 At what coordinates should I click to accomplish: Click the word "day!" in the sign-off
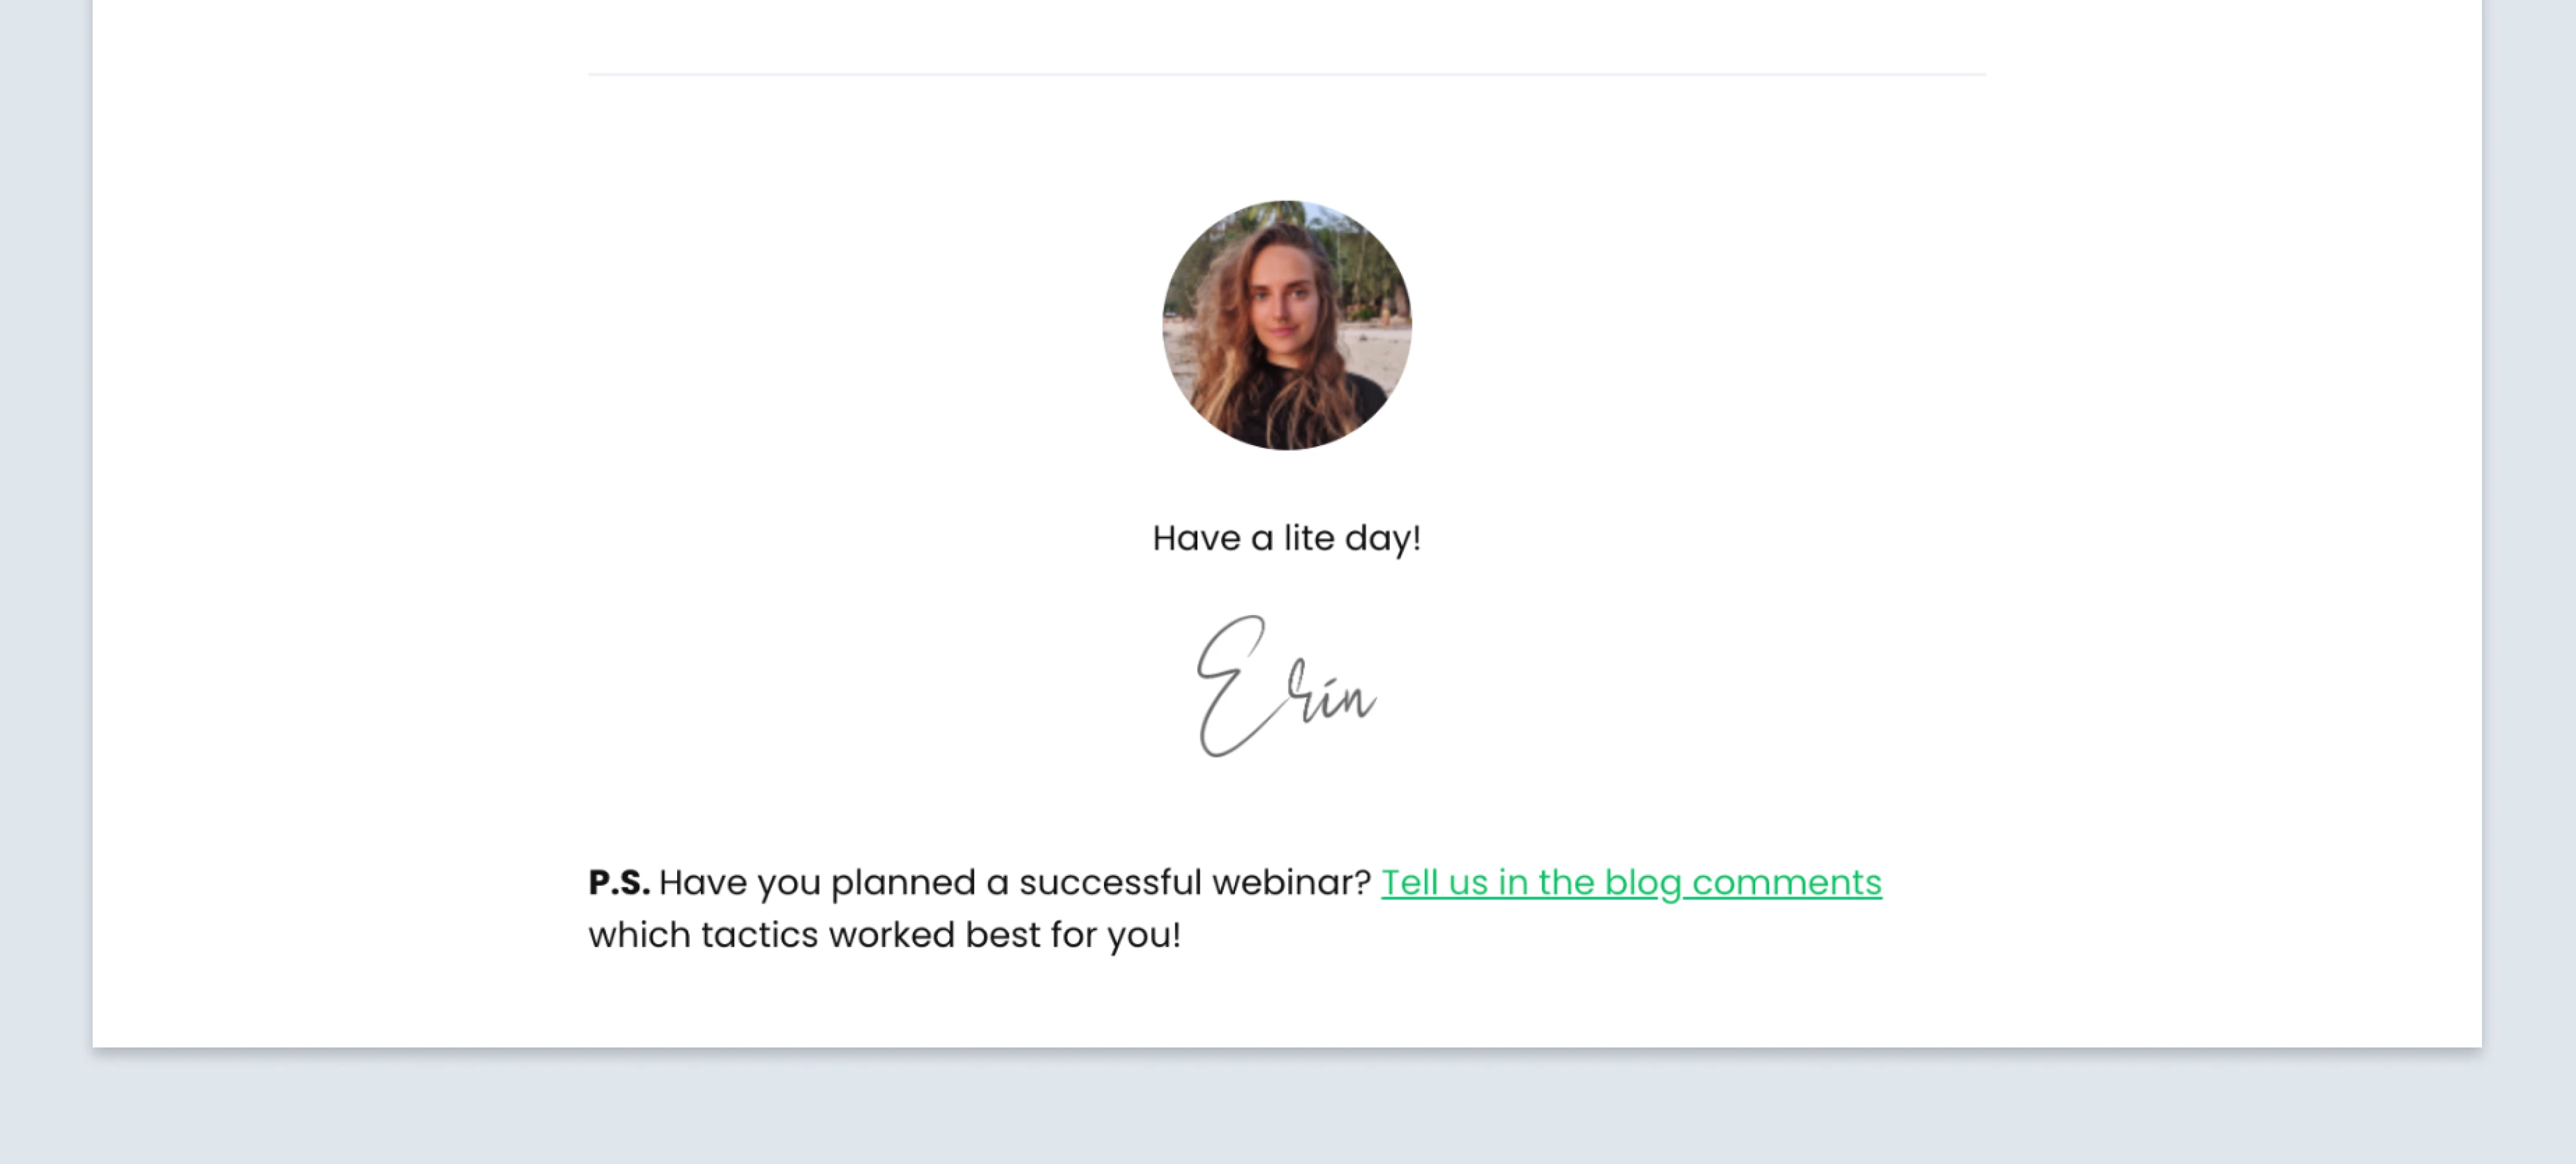(1382, 539)
